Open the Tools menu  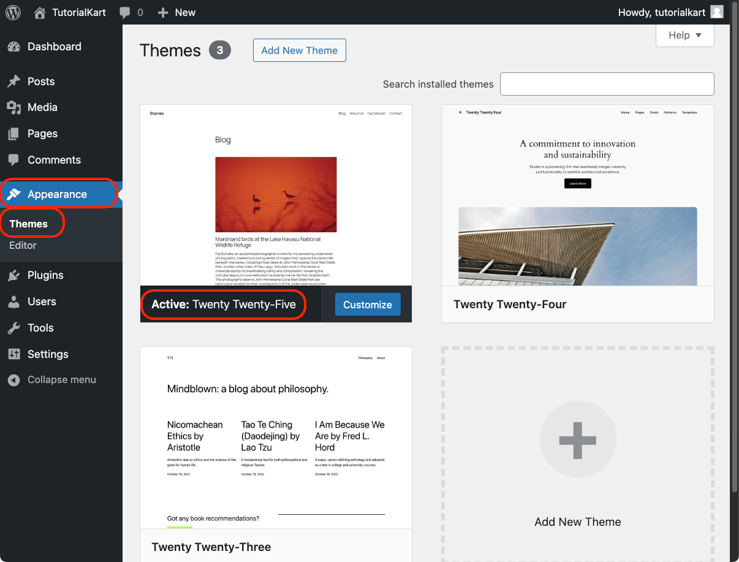pyautogui.click(x=61, y=328)
